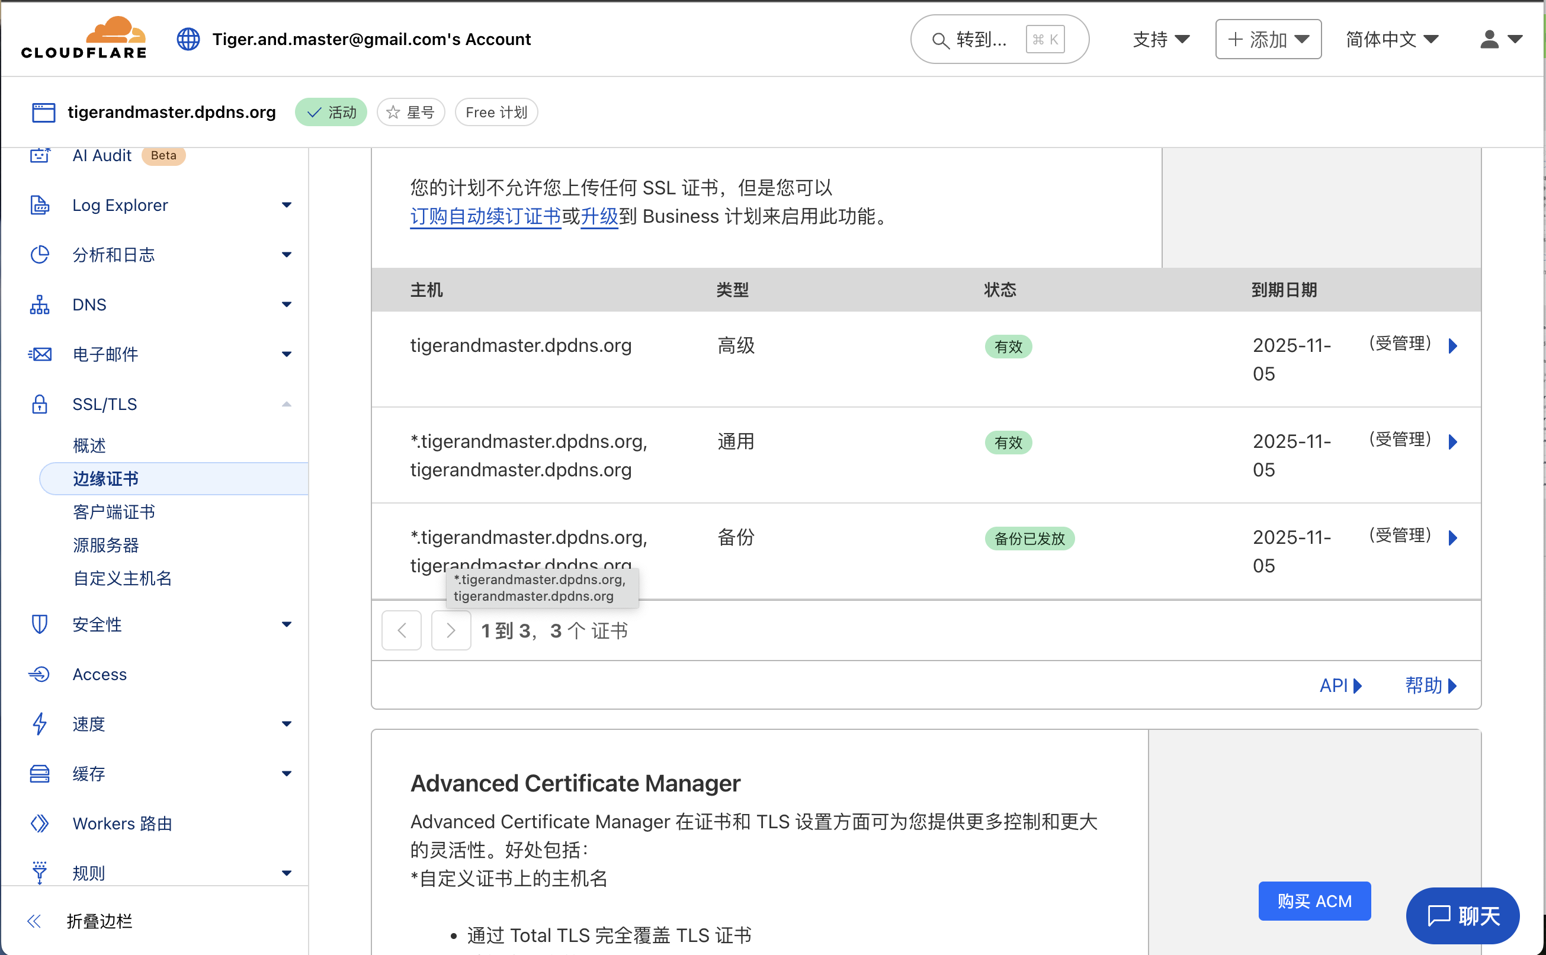Open the 客户端证书 page
Screen dimensions: 1546x955
pos(114,512)
